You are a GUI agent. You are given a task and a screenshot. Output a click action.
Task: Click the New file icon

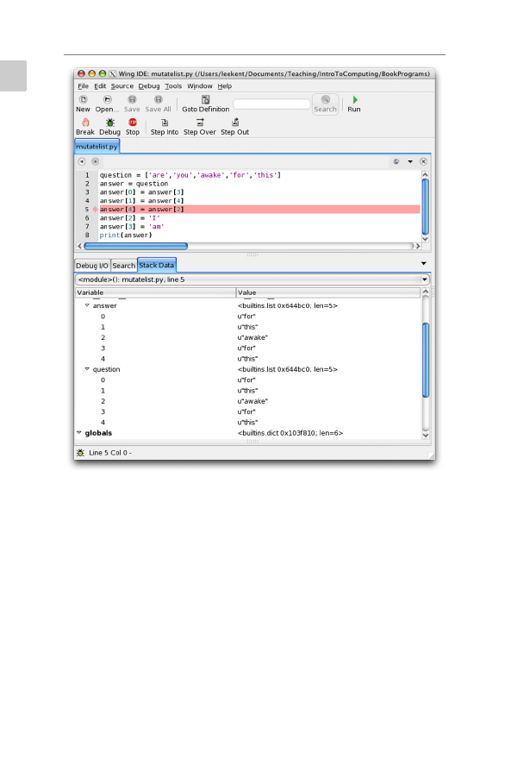pyautogui.click(x=83, y=100)
